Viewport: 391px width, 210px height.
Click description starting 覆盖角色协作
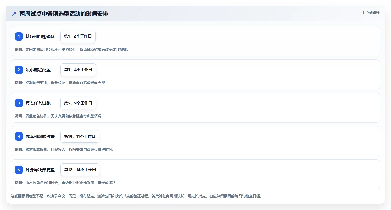(59, 116)
